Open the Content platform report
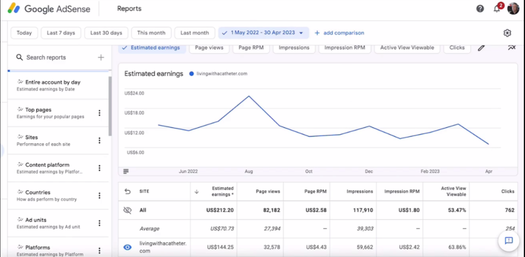 point(58,168)
